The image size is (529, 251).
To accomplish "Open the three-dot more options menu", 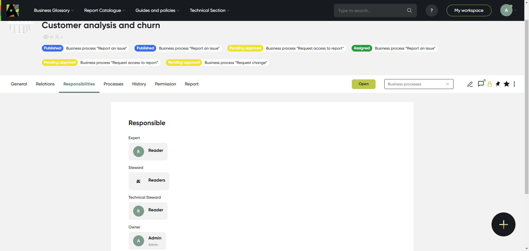I will [514, 84].
